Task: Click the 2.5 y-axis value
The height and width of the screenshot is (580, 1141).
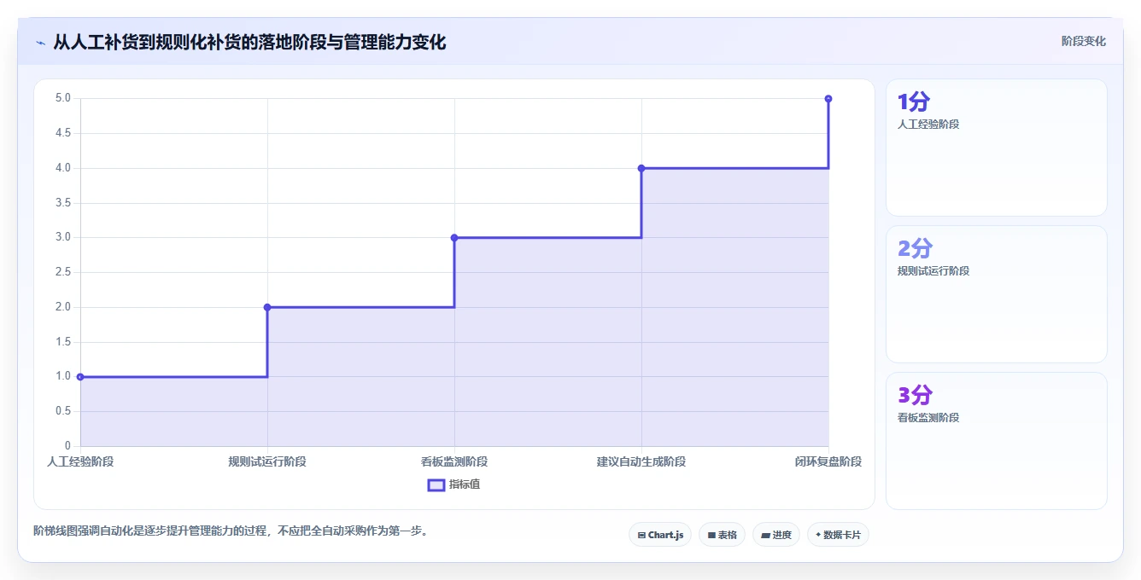Action: pos(63,272)
